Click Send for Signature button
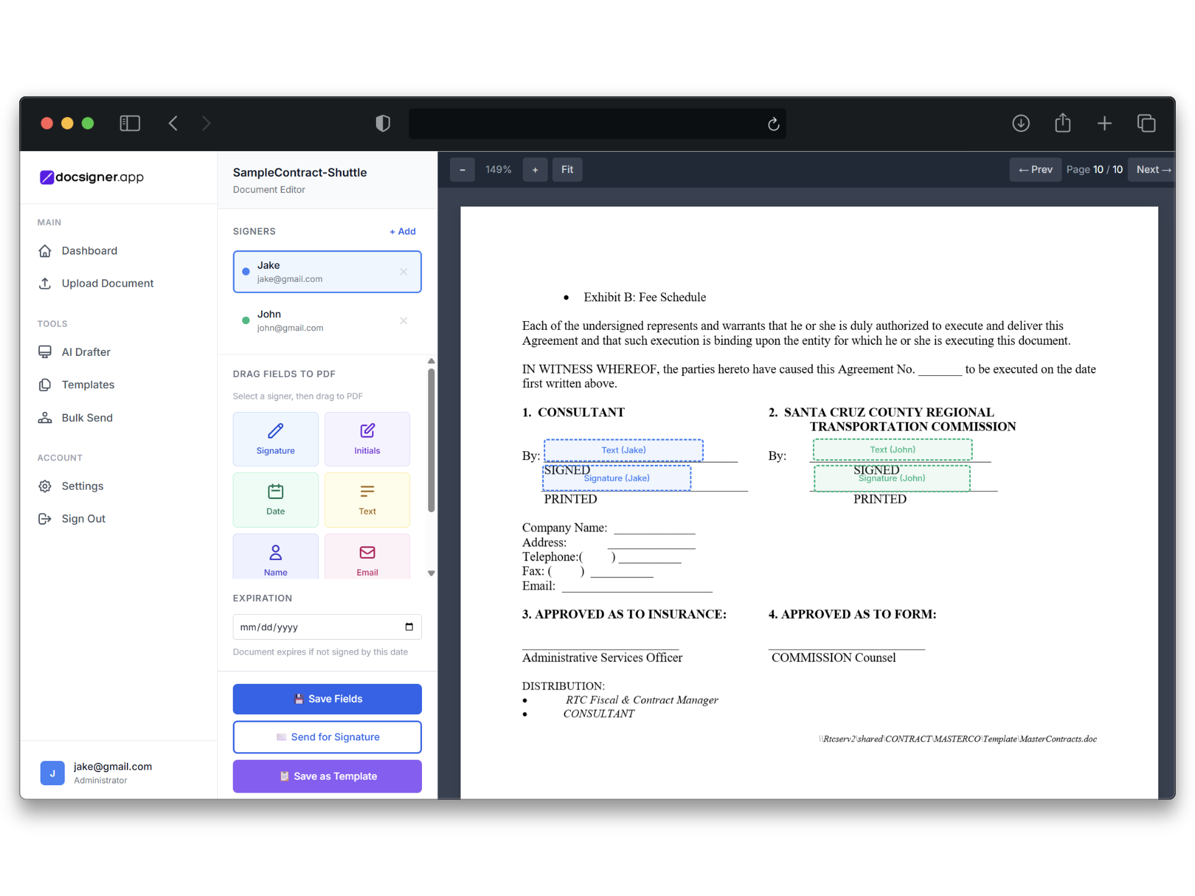Image resolution: width=1195 pixels, height=896 pixels. (327, 737)
